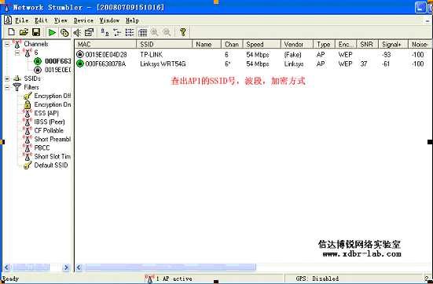Click the zoom in magnifier icon

(154, 32)
